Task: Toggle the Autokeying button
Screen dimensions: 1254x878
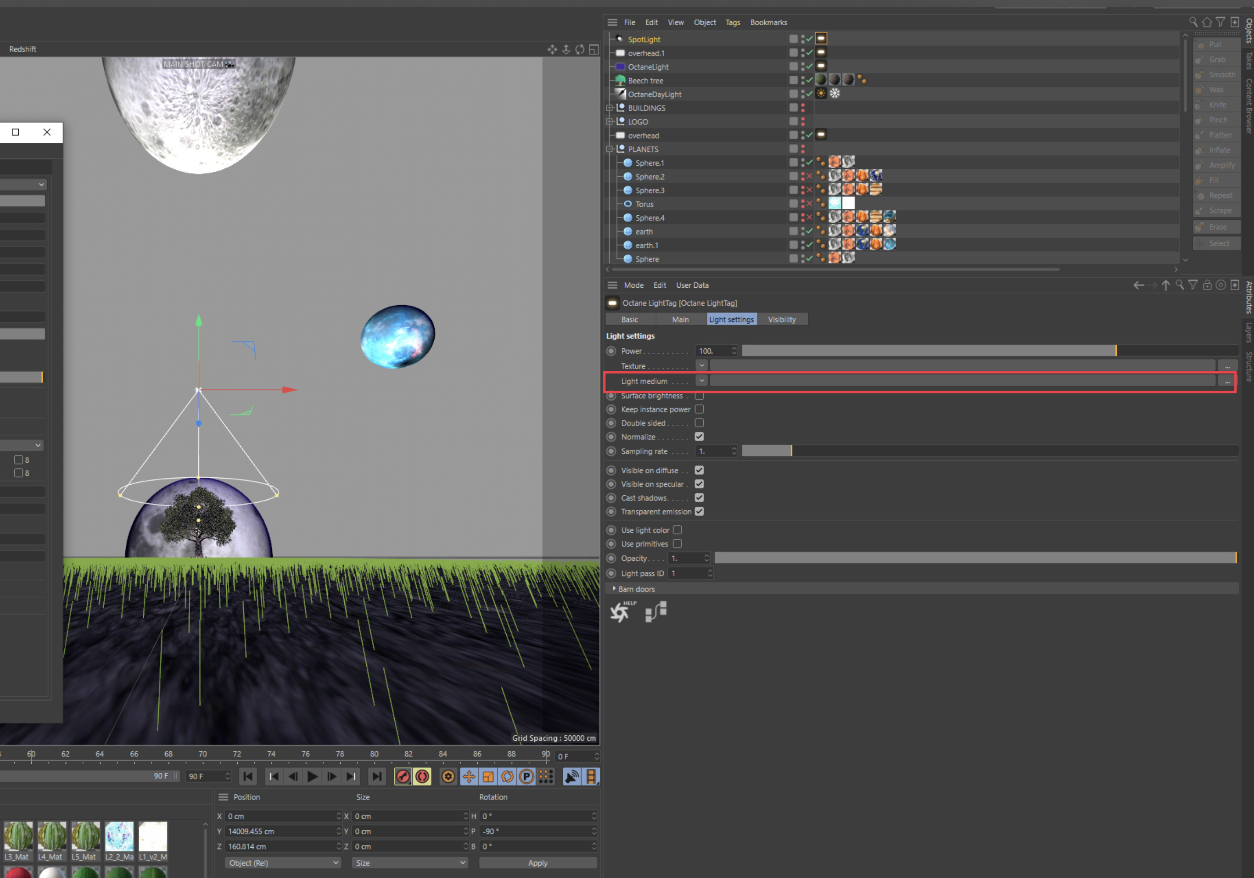Action: click(x=422, y=777)
